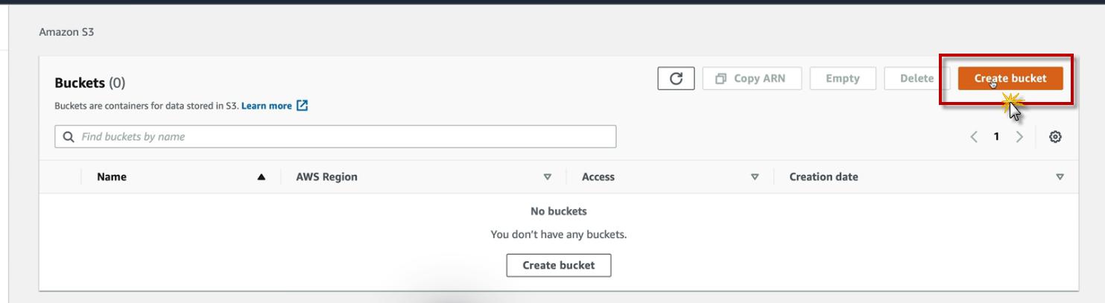This screenshot has height=303, width=1105.
Task: Open the Learn more link
Action: click(x=266, y=106)
